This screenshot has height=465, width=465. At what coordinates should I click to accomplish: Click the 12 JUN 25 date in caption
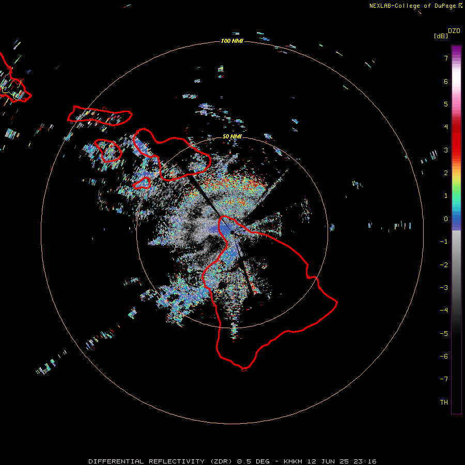pos(328,461)
